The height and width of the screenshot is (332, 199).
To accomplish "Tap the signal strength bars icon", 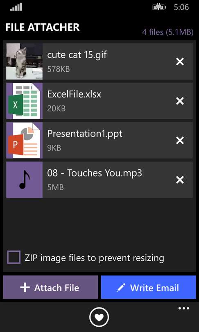I will pyautogui.click(x=16, y=7).
